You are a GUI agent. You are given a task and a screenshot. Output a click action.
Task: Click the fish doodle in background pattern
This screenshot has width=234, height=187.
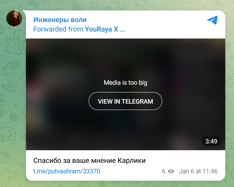10,86
